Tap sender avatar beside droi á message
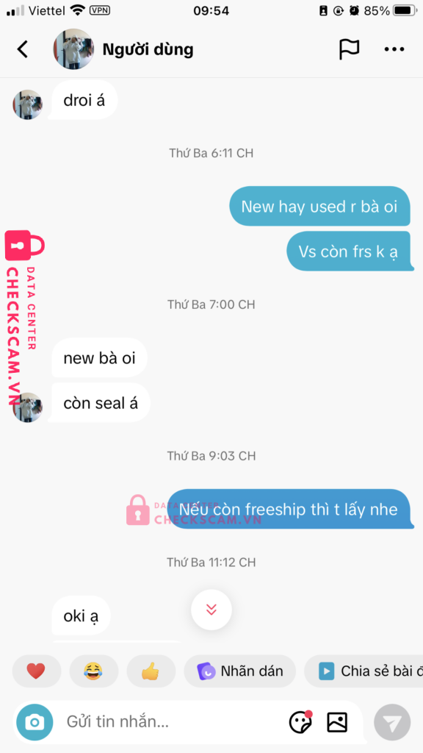Viewport: 423px width, 753px height. pos(27,104)
